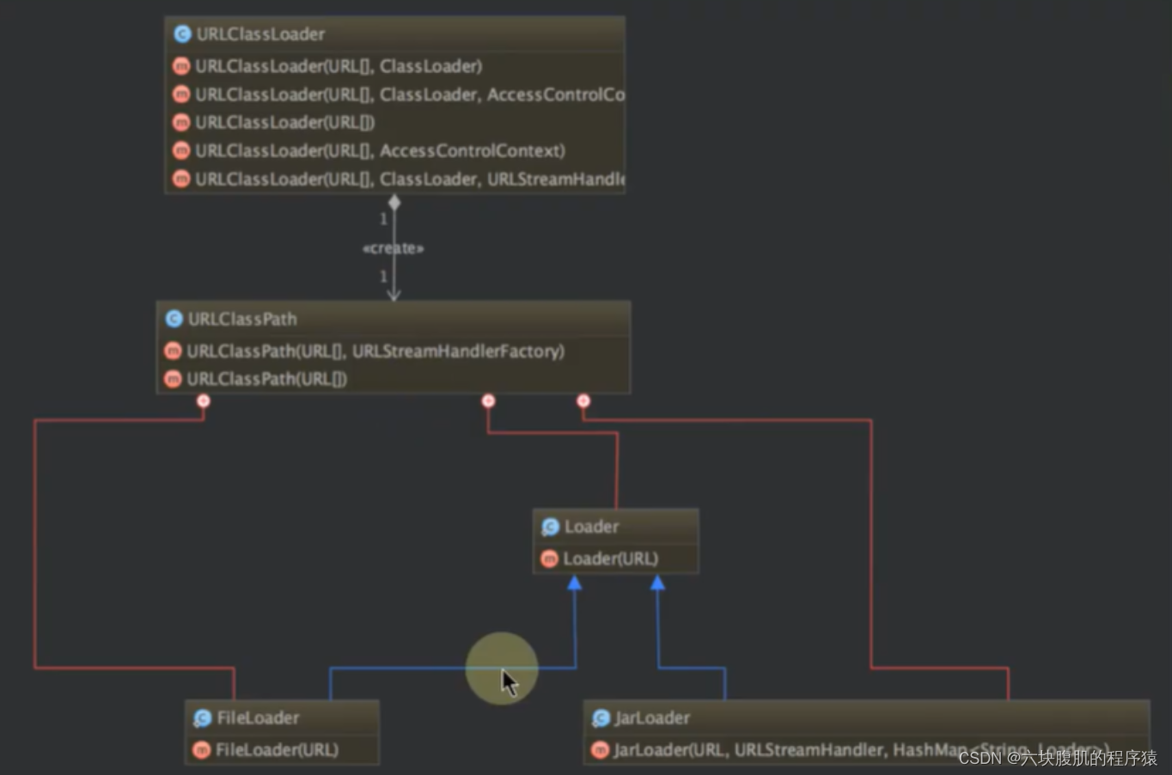Select the URLClassLoader class icon
The width and height of the screenshot is (1172, 775).
point(182,34)
